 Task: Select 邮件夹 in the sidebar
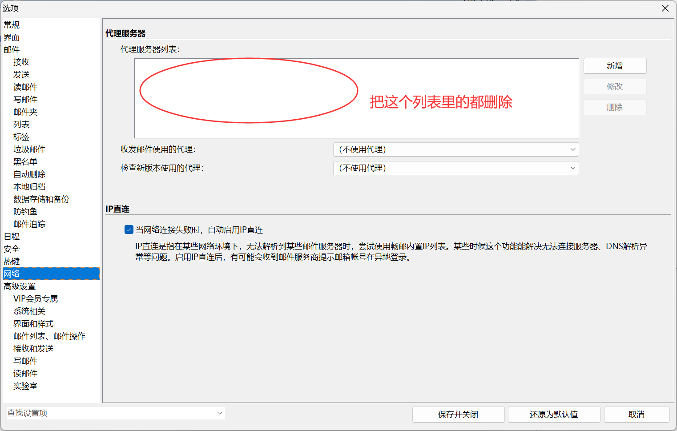pos(25,112)
